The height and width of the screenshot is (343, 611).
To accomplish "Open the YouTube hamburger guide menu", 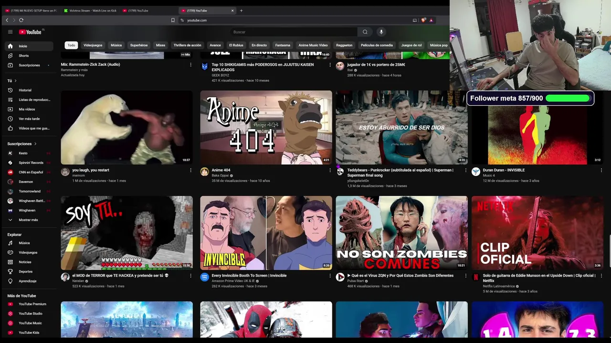I will click(x=10, y=32).
